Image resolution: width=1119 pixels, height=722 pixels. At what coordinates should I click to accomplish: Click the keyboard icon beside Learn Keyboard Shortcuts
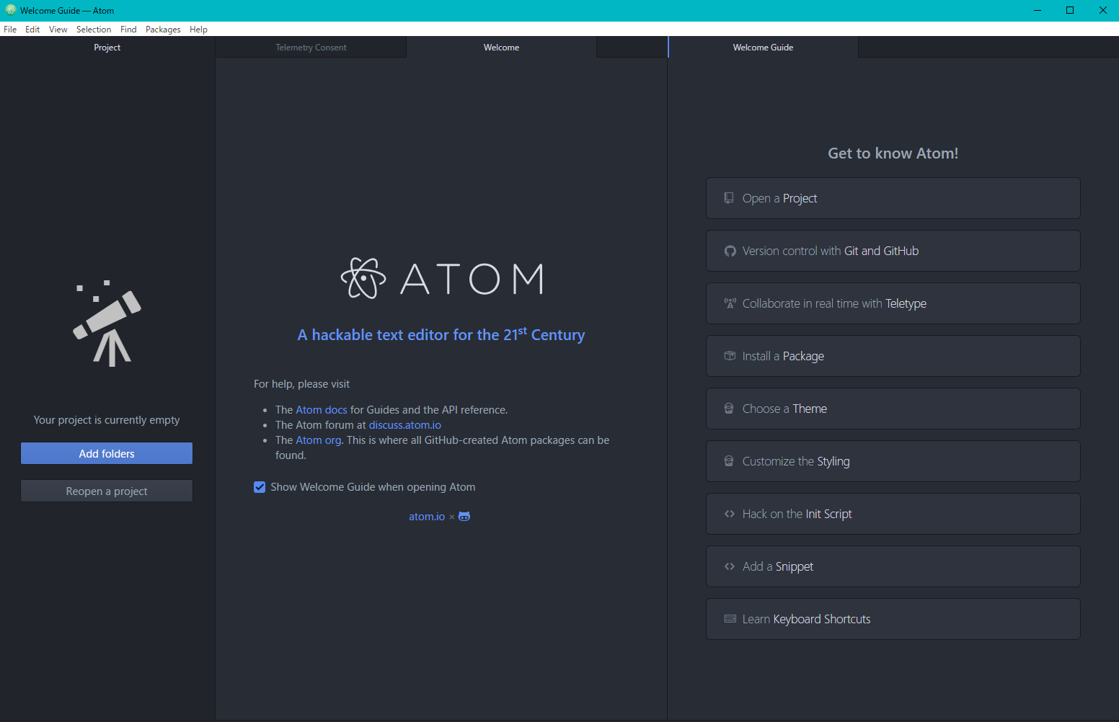[x=730, y=619]
